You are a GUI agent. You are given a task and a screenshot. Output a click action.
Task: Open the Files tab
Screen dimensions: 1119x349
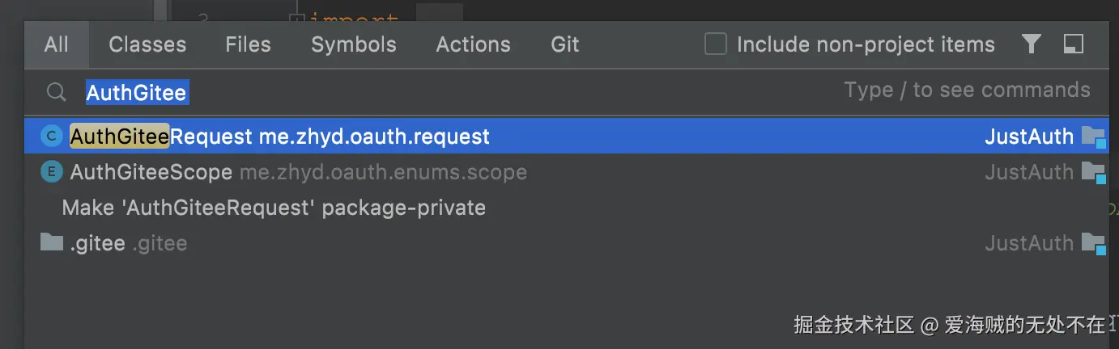248,44
